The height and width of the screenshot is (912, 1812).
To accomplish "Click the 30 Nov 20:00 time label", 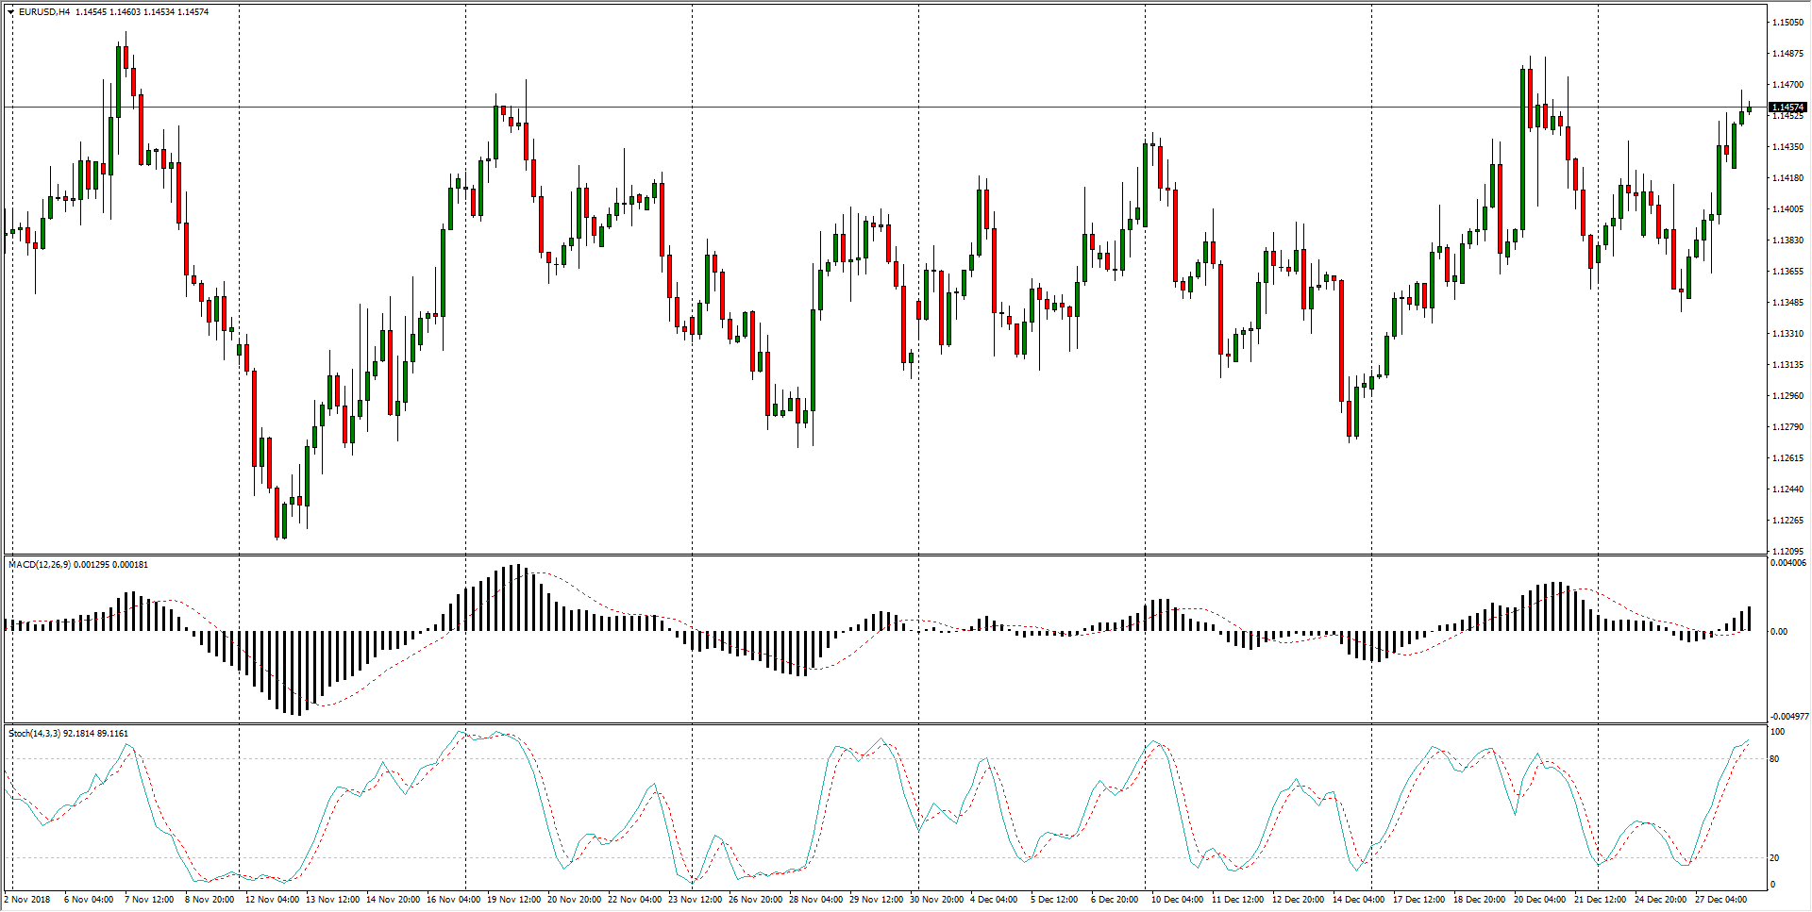I will (x=936, y=900).
